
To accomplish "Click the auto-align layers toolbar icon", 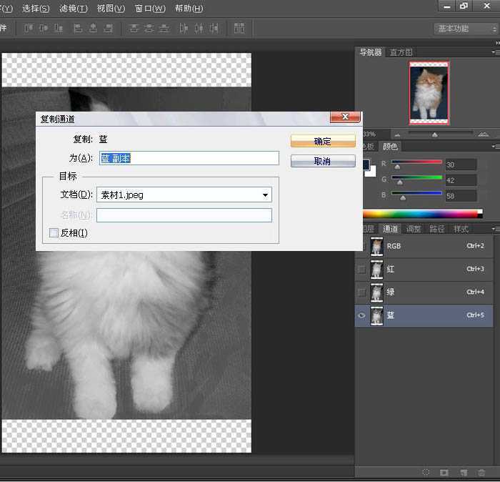I will (x=239, y=29).
